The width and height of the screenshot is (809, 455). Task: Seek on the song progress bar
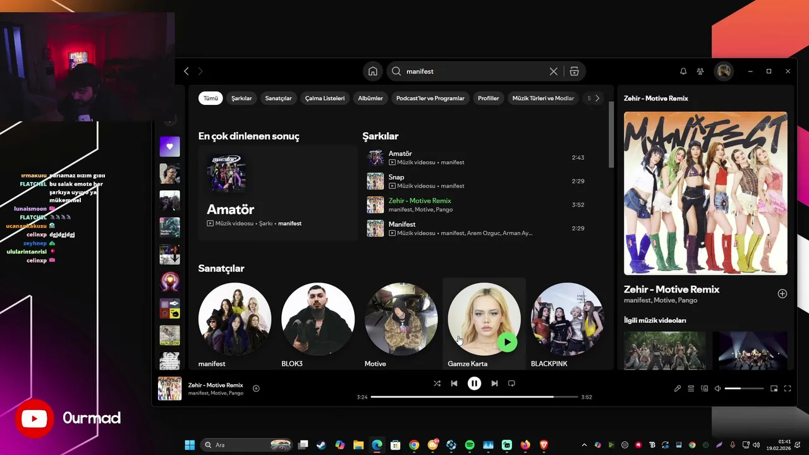pos(474,397)
